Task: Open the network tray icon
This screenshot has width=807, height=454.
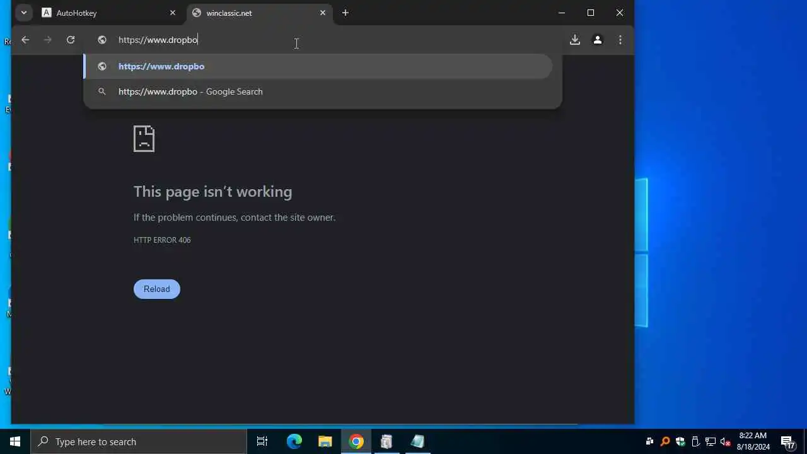Action: click(x=711, y=441)
